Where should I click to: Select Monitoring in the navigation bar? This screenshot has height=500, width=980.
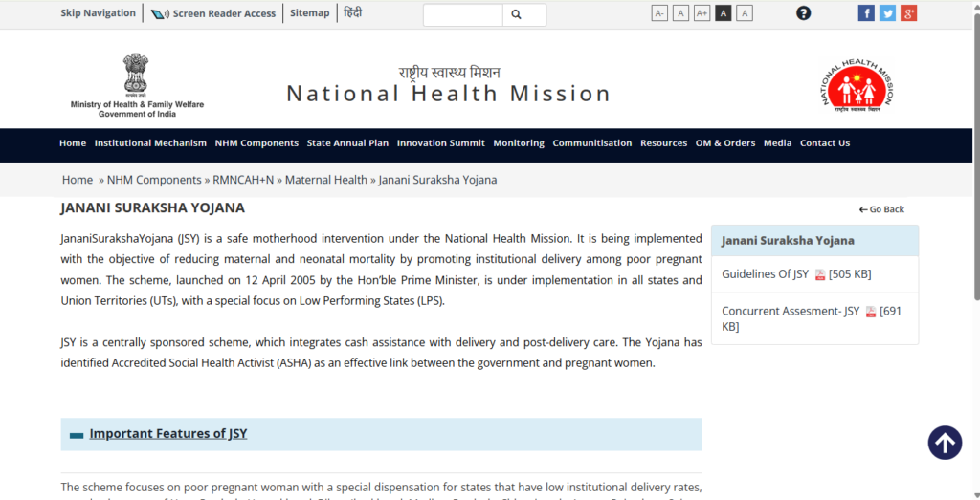519,143
